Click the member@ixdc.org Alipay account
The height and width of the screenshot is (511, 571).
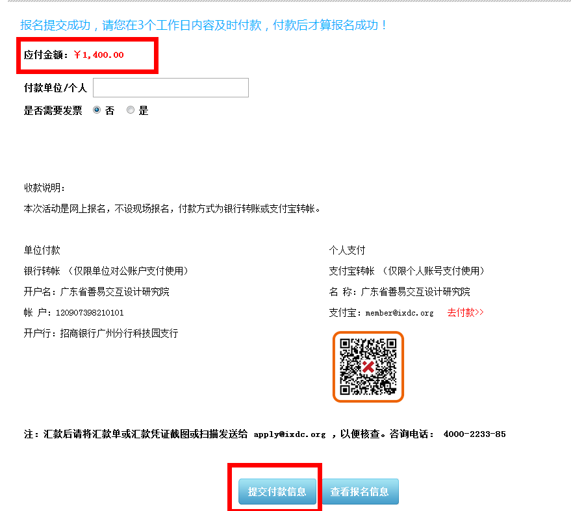click(399, 313)
